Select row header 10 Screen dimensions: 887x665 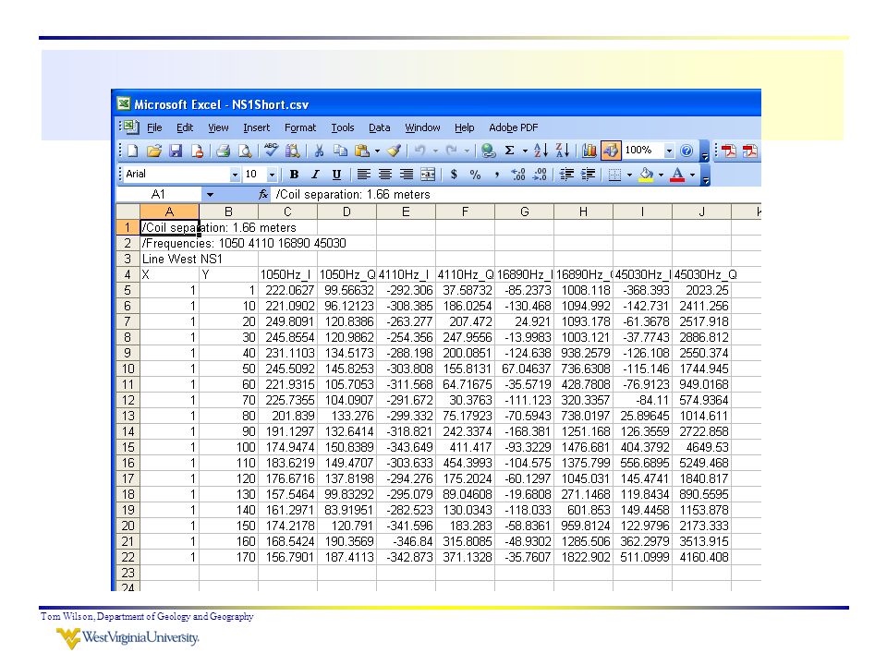coord(128,369)
